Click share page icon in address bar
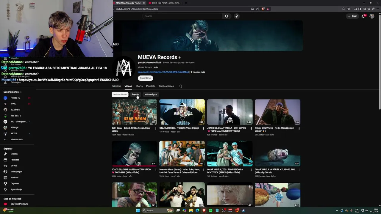The height and width of the screenshot is (214, 381). (257, 9)
